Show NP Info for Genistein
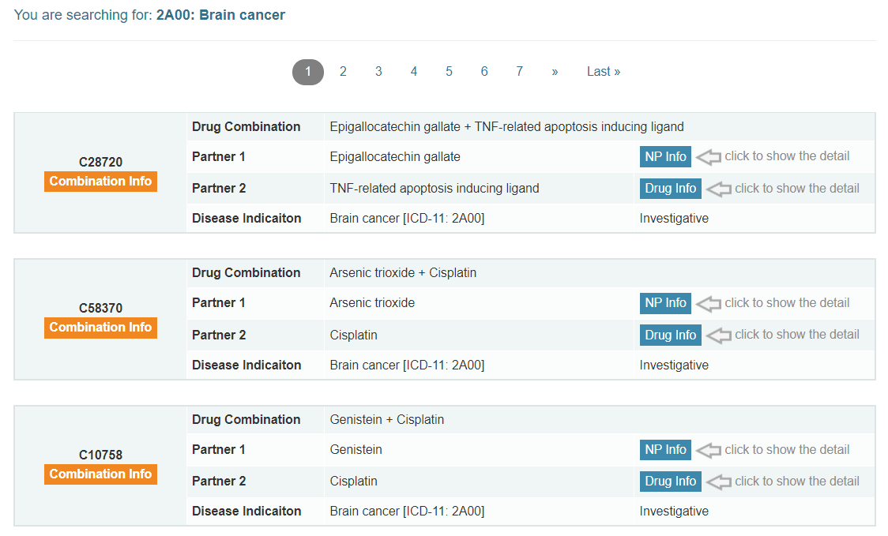This screenshot has height=536, width=888. pyautogui.click(x=665, y=450)
